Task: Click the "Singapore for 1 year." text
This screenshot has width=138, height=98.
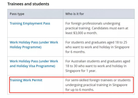Action: click(x=81, y=71)
